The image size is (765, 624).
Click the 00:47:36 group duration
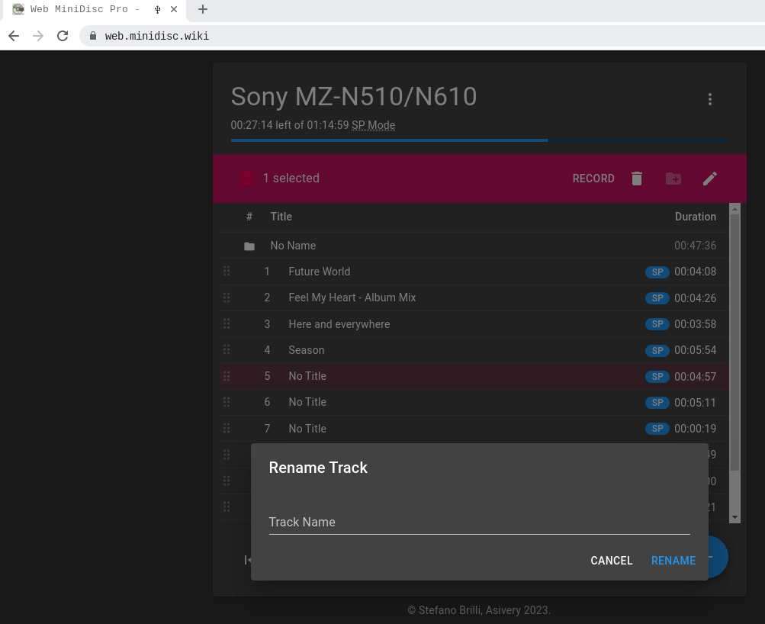click(696, 246)
